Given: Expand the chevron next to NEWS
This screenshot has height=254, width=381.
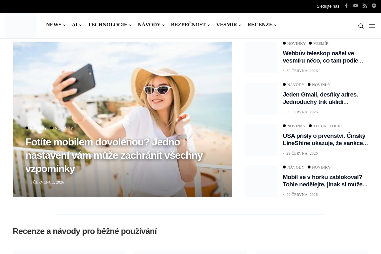Looking at the screenshot, I should point(64,25).
